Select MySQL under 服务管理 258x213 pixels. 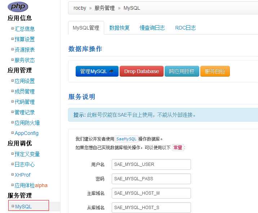coord(23,207)
